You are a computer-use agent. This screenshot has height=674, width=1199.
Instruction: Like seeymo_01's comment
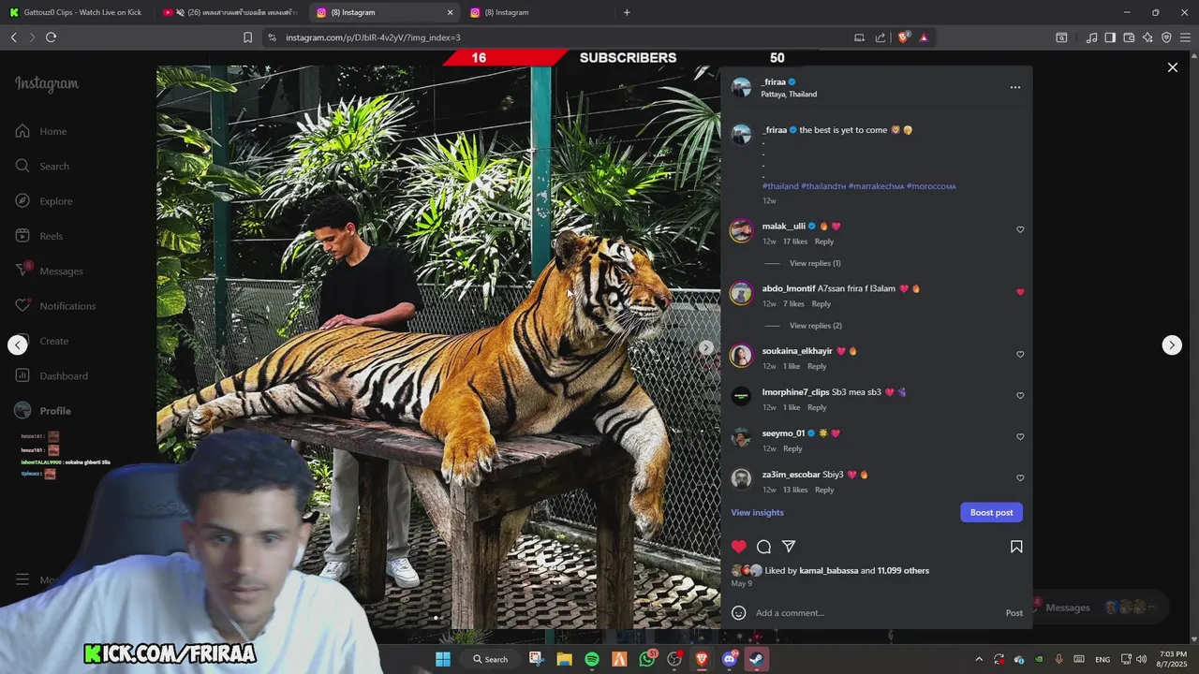coord(1020,437)
